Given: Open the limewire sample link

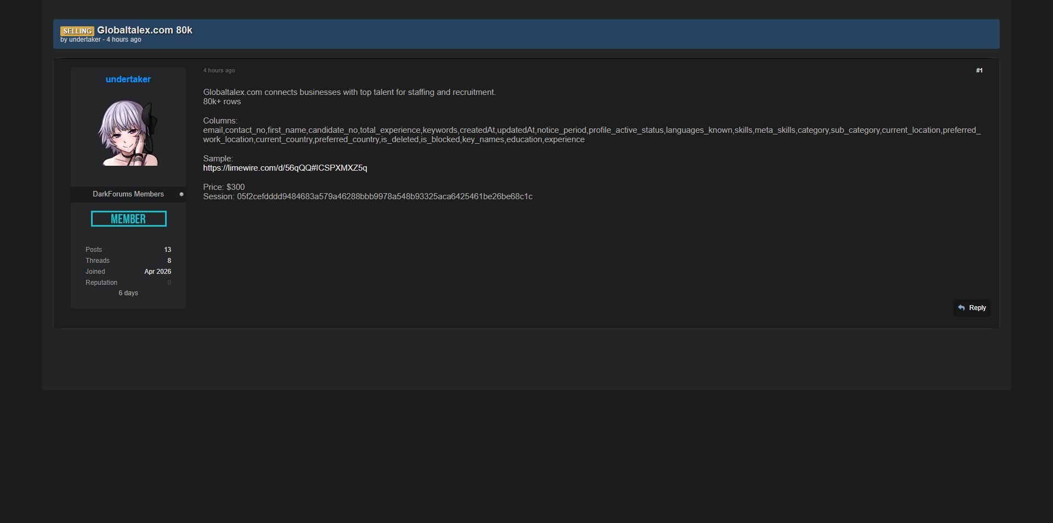Looking at the screenshot, I should (x=285, y=168).
